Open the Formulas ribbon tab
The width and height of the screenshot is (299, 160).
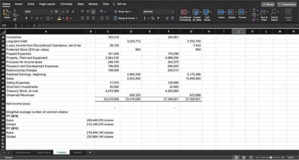point(66,4)
